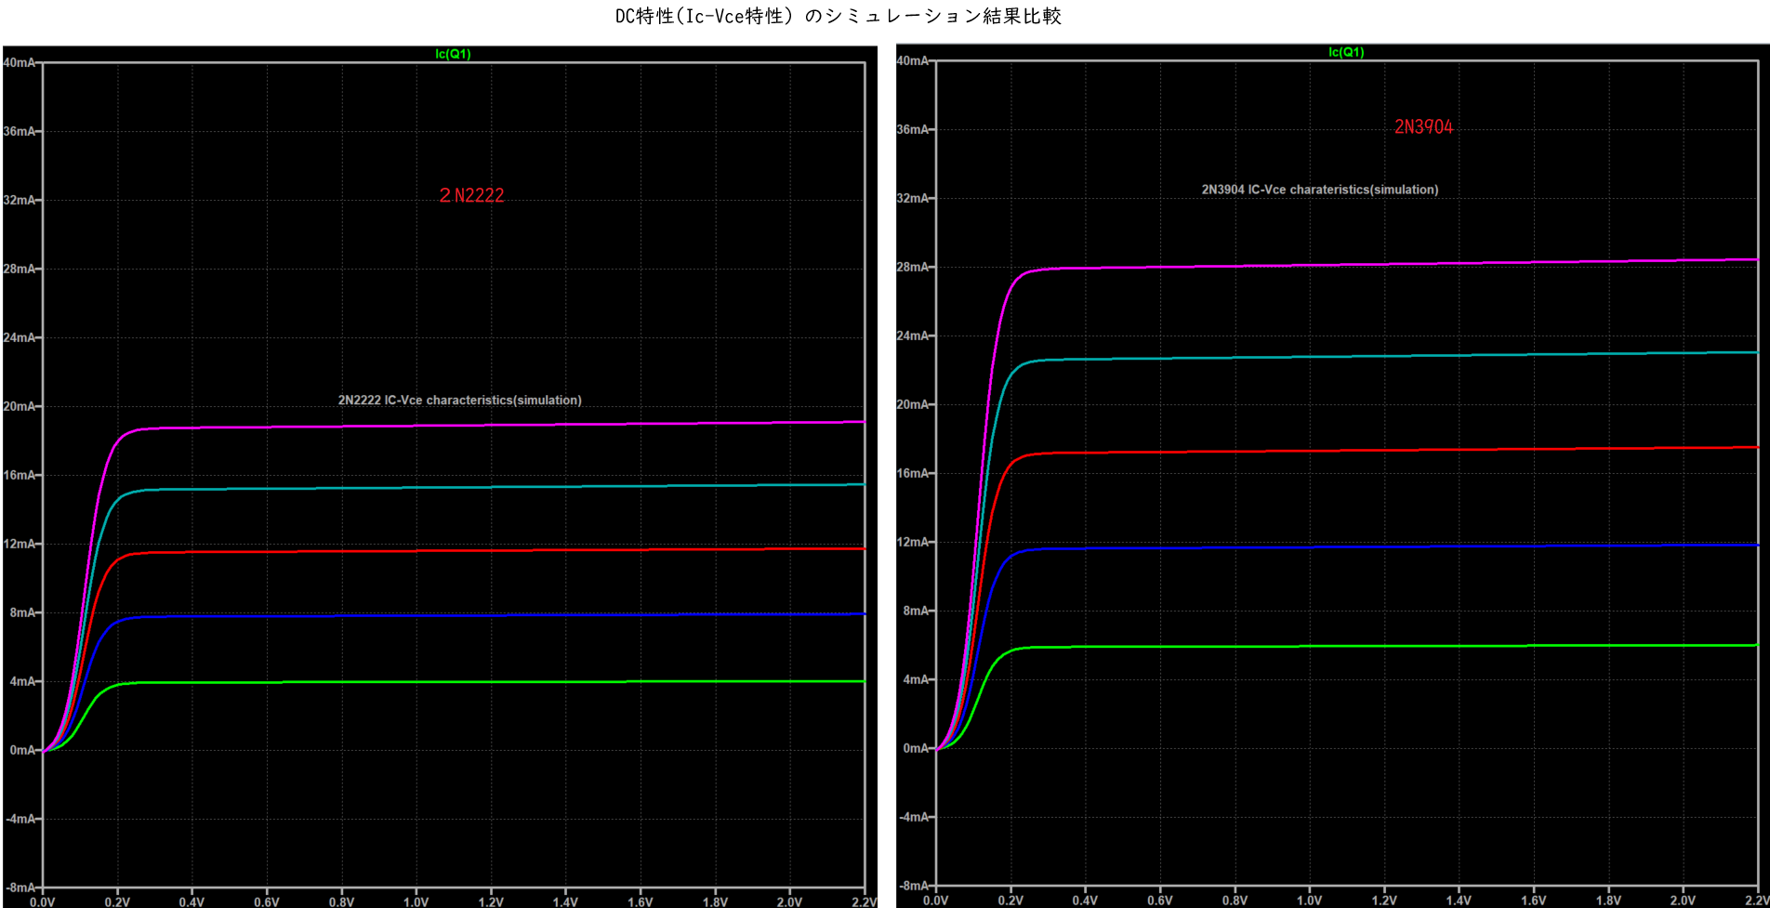Click 0.0V axis label in 2N3904 plot

[936, 901]
